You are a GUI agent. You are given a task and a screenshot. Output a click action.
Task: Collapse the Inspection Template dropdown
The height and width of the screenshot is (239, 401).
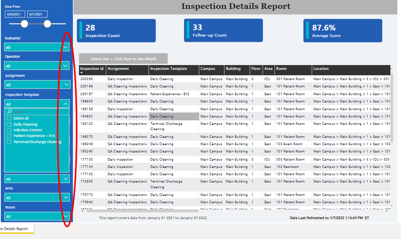pyautogui.click(x=66, y=104)
